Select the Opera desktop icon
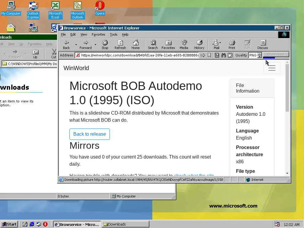The image size is (304, 228). [100, 8]
